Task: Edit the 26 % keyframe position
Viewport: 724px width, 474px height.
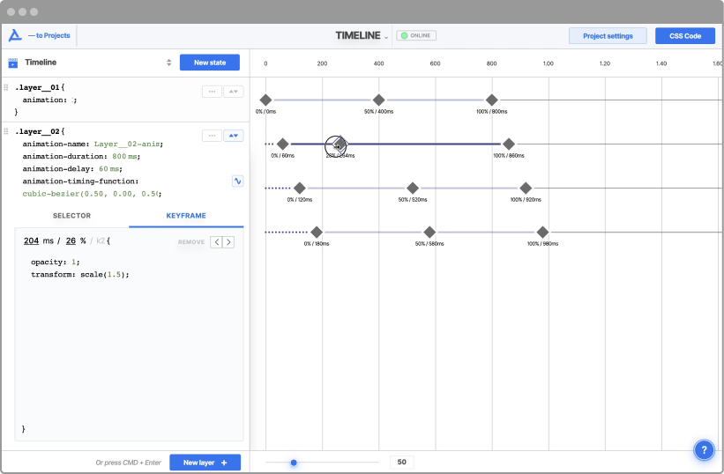Action: [x=71, y=241]
